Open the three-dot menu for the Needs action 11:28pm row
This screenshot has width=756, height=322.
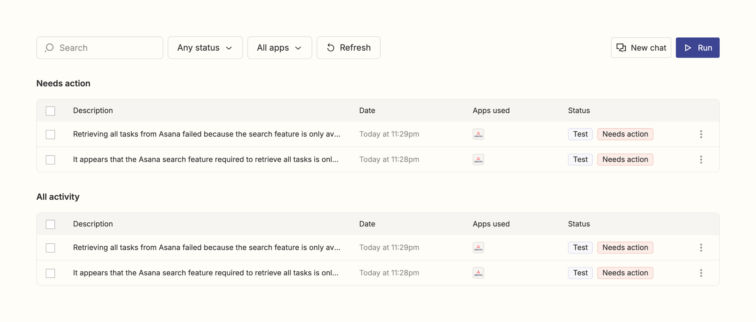click(x=701, y=160)
